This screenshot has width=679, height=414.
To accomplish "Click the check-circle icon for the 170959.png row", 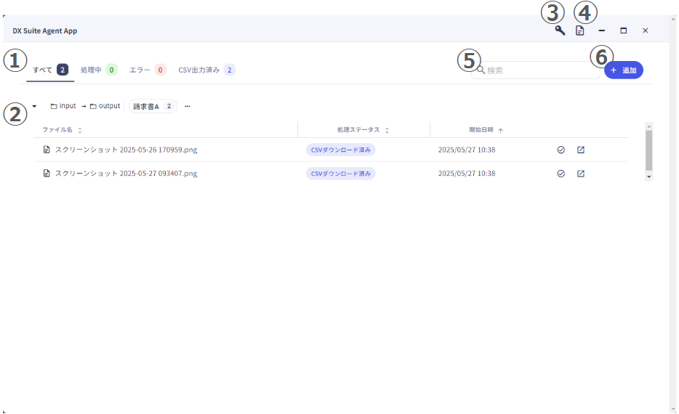I will 561,150.
